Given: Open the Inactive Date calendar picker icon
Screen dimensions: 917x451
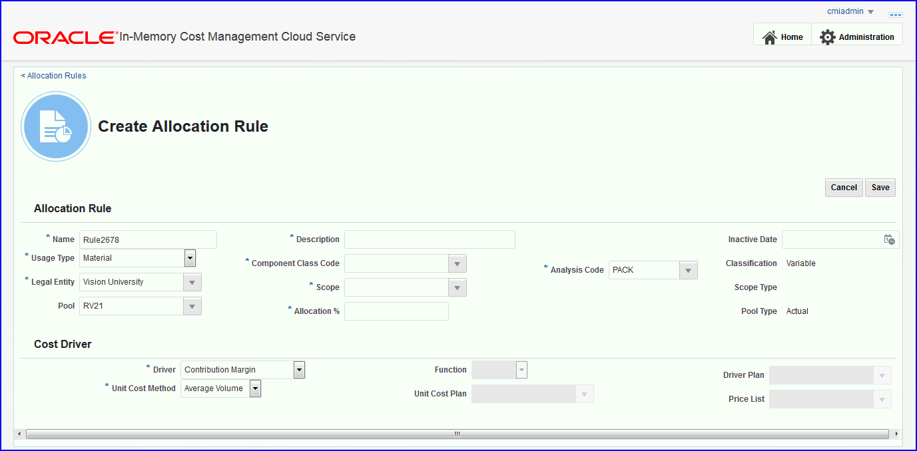Looking at the screenshot, I should coord(889,239).
